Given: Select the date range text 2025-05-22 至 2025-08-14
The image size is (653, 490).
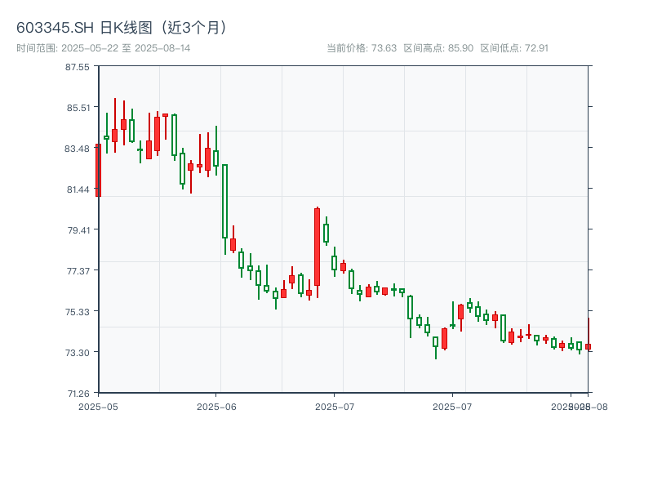Looking at the screenshot, I should [x=126, y=48].
